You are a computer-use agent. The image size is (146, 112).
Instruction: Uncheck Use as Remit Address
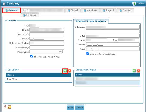(x=88, y=53)
